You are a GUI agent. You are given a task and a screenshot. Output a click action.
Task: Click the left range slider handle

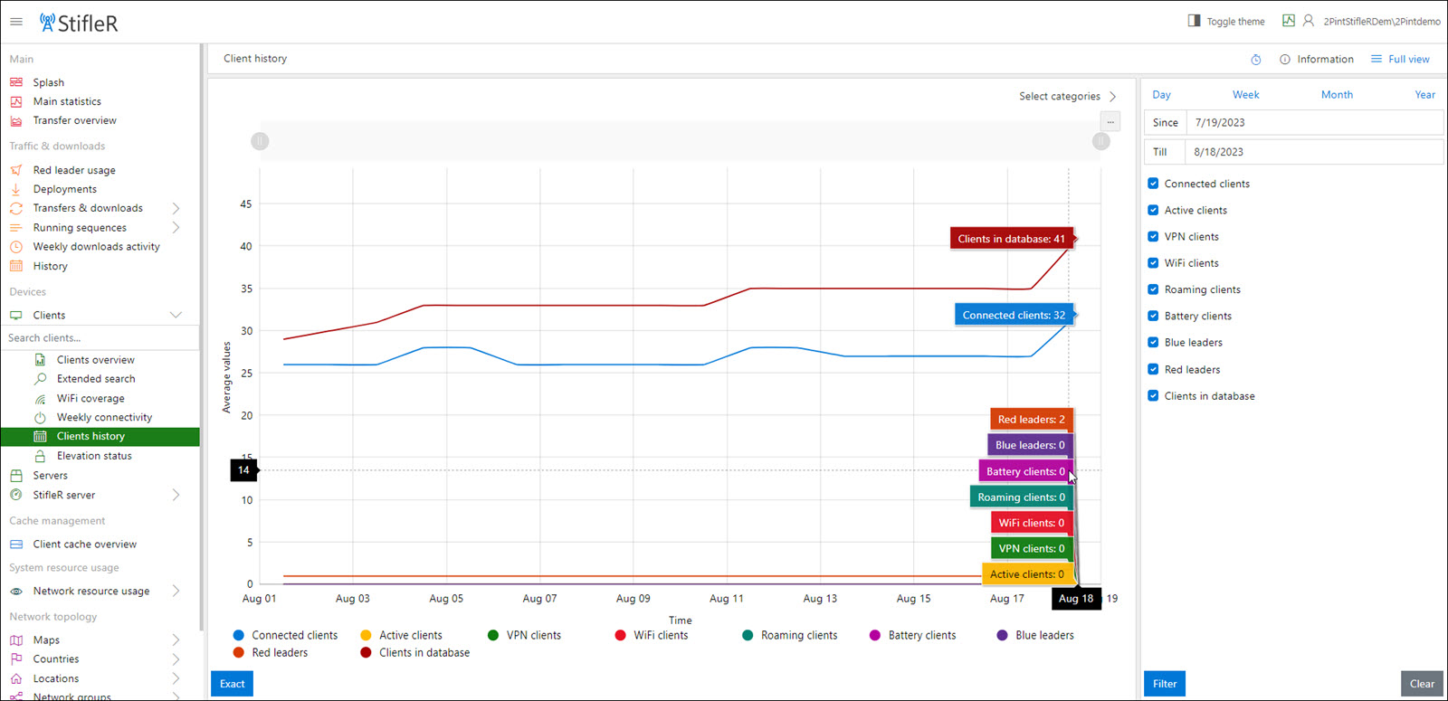point(260,141)
